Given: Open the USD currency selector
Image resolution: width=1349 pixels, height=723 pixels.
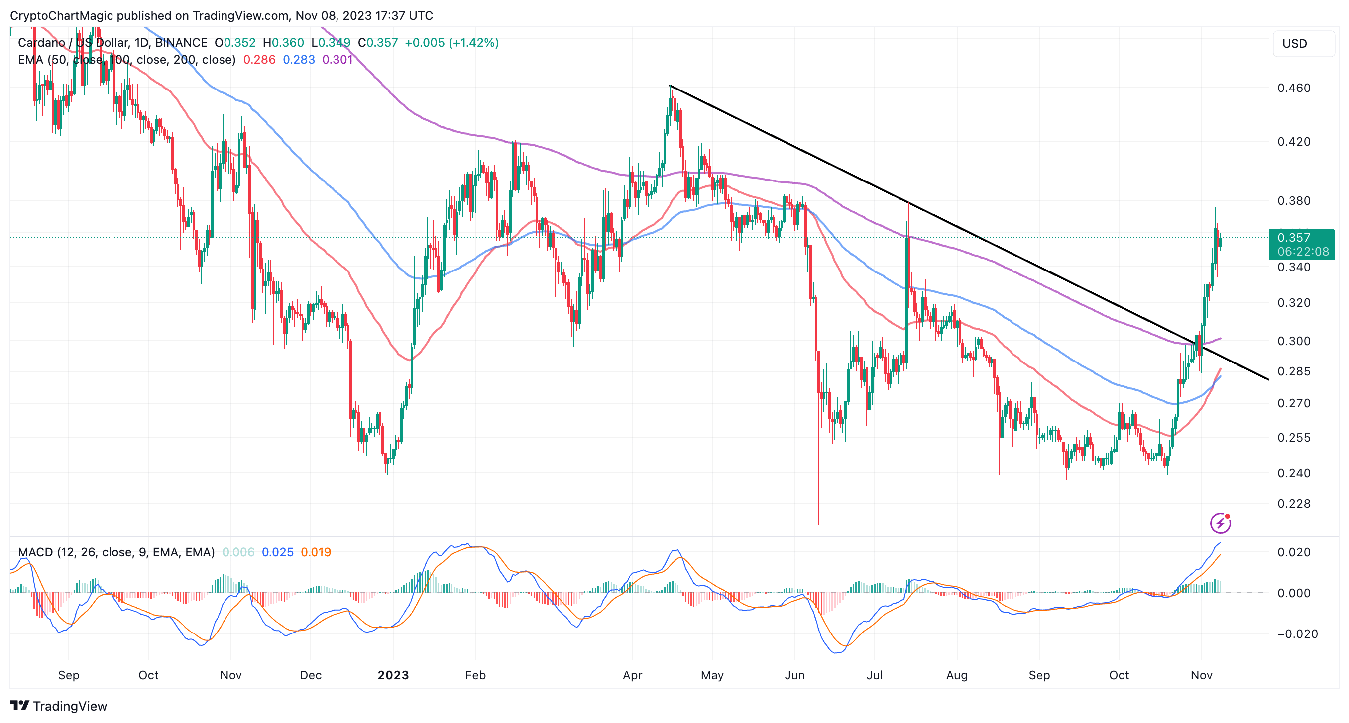Looking at the screenshot, I should coord(1303,43).
